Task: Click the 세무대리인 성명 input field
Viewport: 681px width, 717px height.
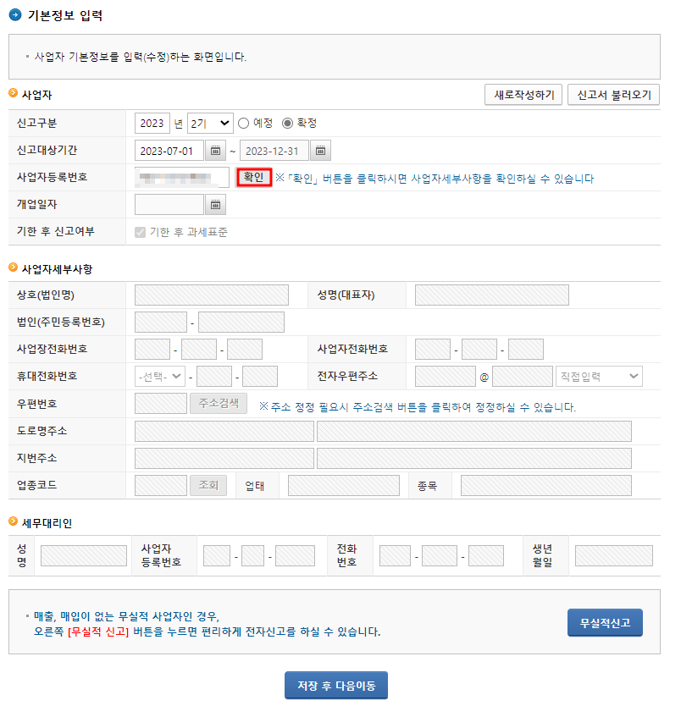Action: tap(83, 555)
